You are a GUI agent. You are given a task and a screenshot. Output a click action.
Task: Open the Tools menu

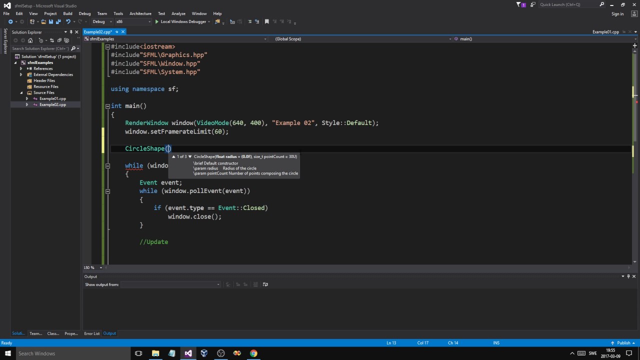(x=118, y=13)
